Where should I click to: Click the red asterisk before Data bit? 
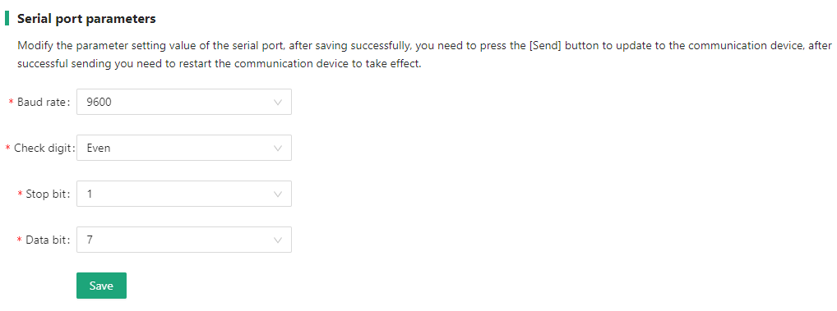(21, 240)
